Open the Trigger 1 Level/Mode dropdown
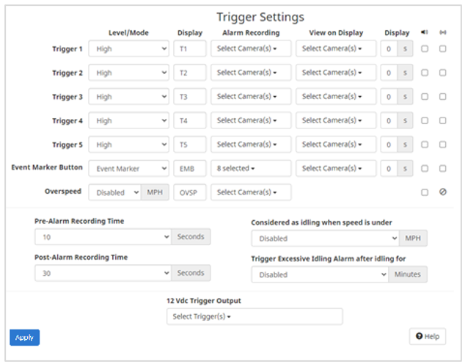465x364 pixels. pos(128,49)
